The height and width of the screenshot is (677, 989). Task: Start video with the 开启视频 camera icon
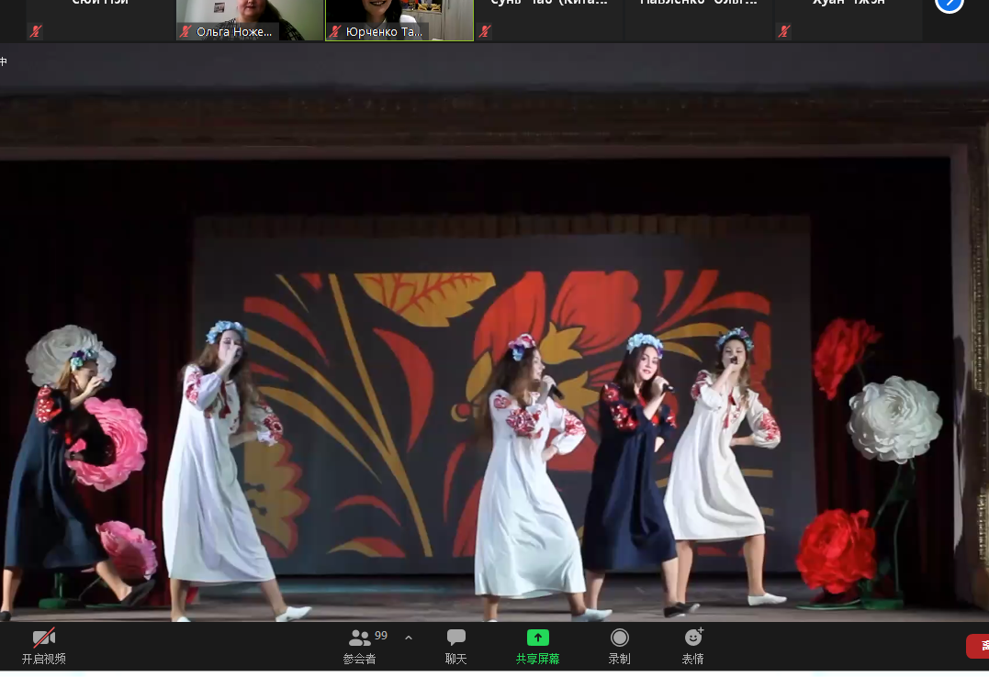click(x=43, y=638)
